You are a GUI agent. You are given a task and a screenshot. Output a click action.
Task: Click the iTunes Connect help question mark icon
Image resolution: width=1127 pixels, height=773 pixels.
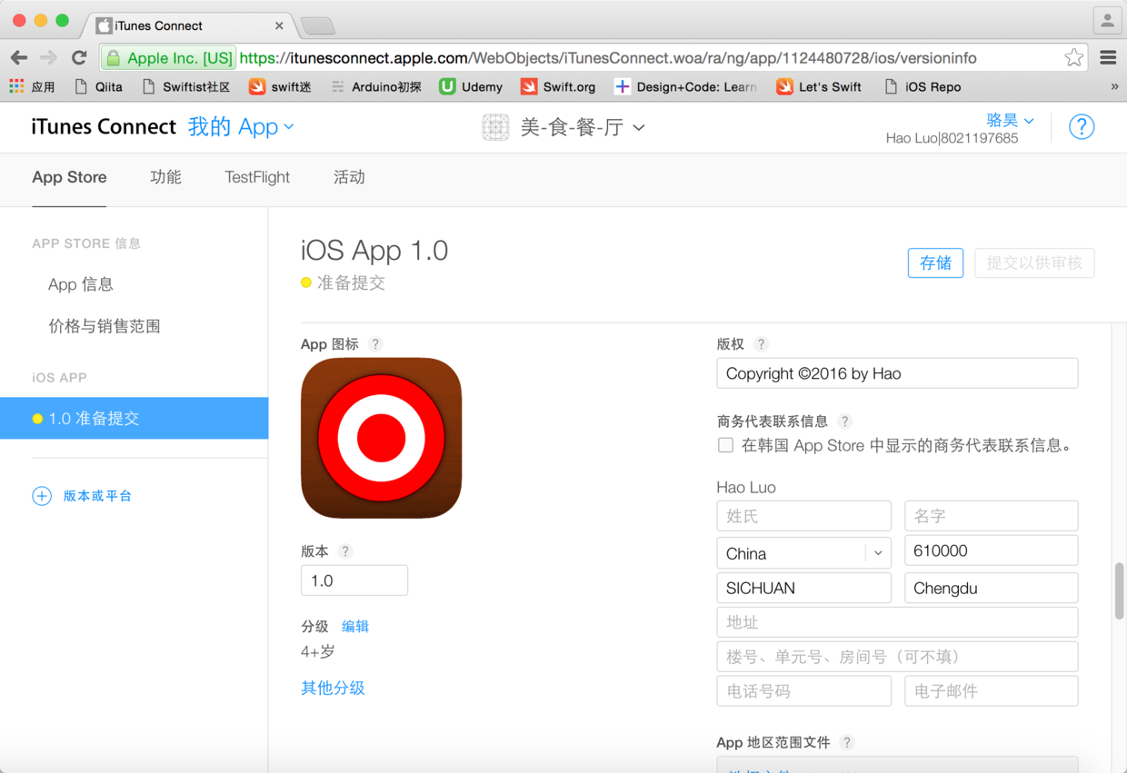point(1082,127)
